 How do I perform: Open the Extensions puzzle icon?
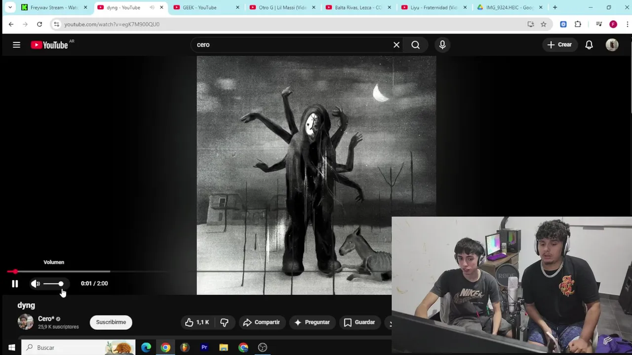click(x=578, y=24)
